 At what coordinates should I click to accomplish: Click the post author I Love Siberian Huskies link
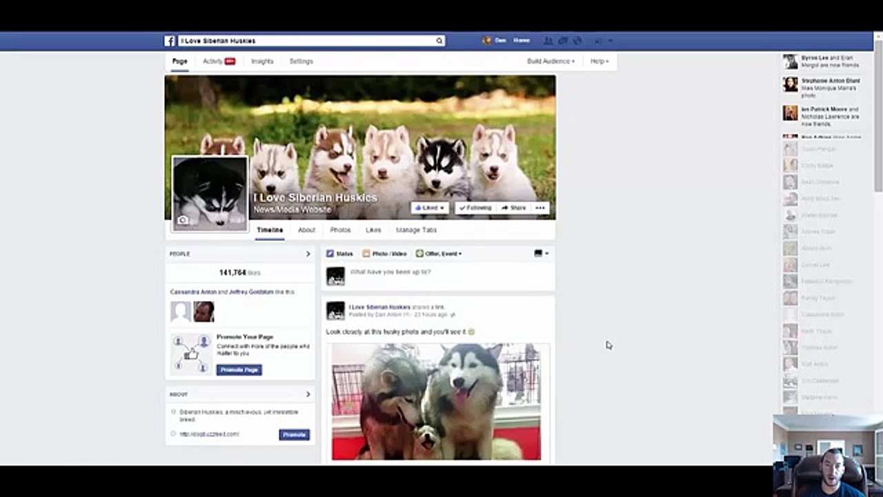[x=379, y=307]
